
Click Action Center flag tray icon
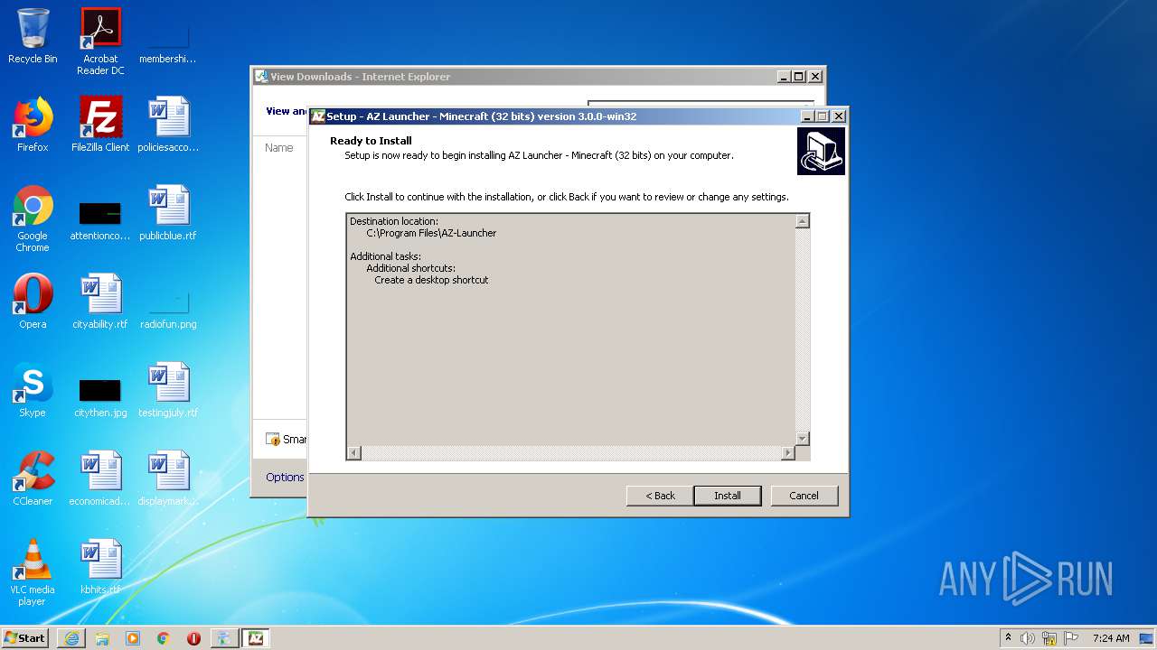tap(1071, 638)
